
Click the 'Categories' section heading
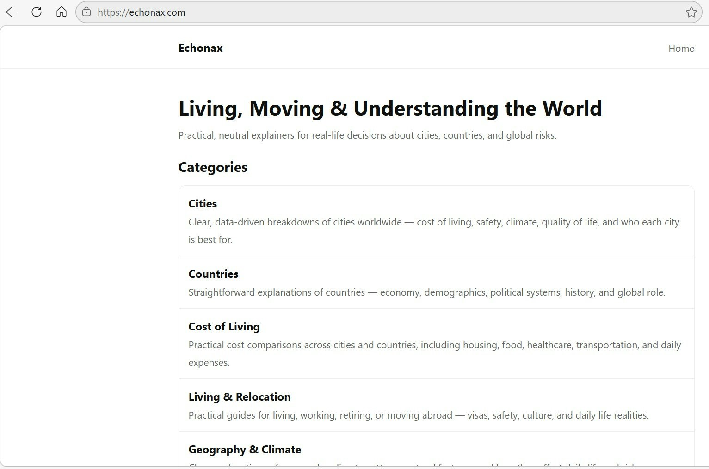pos(213,167)
